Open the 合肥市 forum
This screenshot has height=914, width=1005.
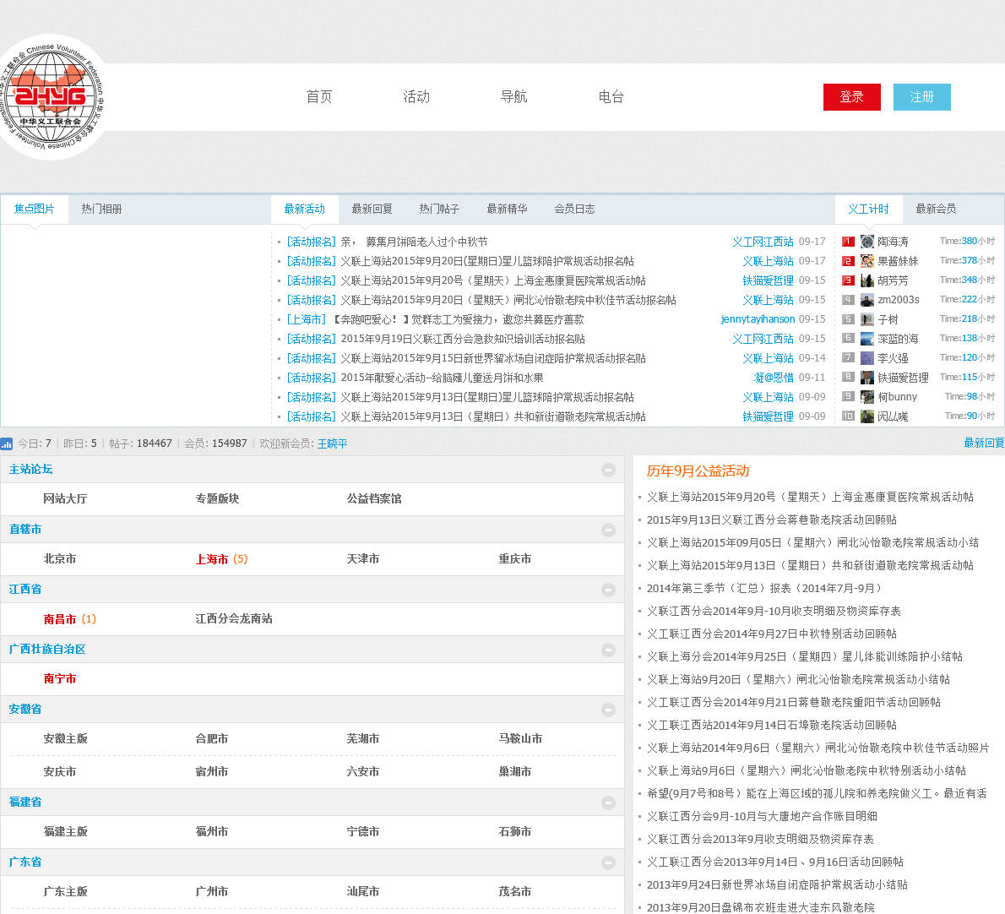(x=211, y=739)
